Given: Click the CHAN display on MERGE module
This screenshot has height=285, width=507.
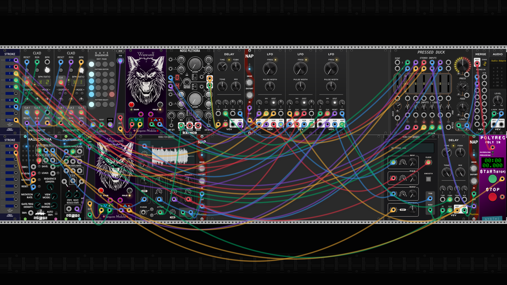Looking at the screenshot, I should pyautogui.click(x=485, y=64).
